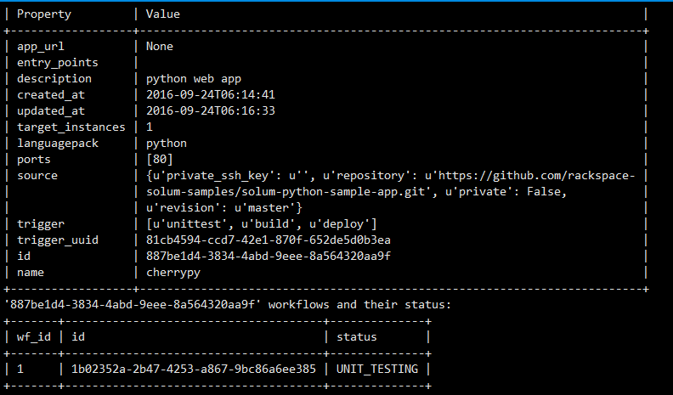Select workflow id 1b02352a-2b47-4253-a867-9bc86a6ee385

[x=194, y=370]
